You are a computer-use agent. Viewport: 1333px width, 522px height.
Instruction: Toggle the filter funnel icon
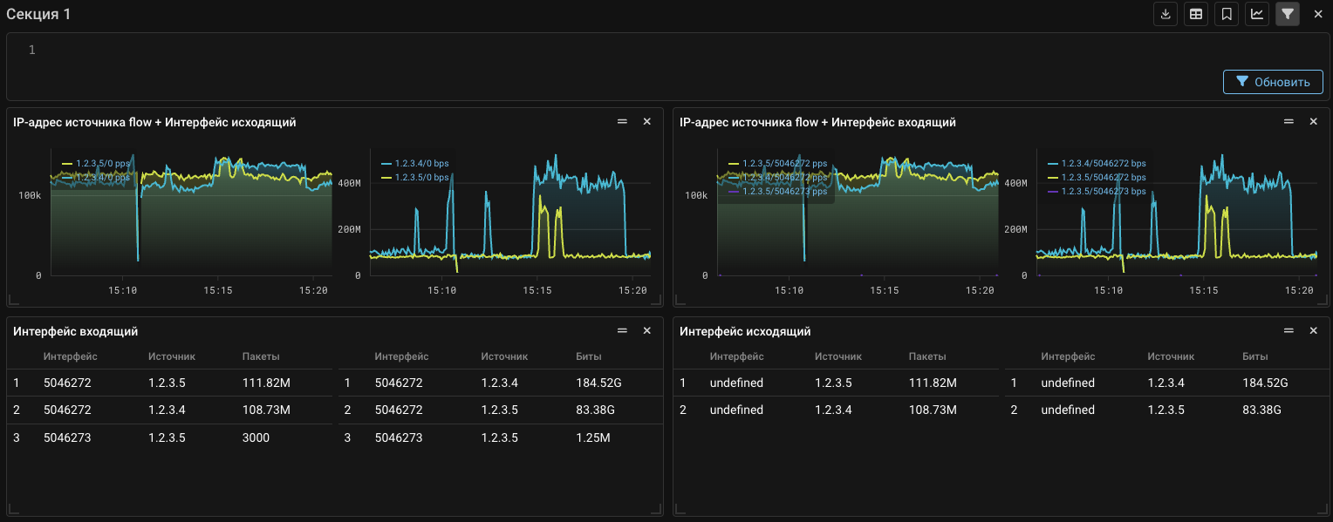[x=1288, y=14]
